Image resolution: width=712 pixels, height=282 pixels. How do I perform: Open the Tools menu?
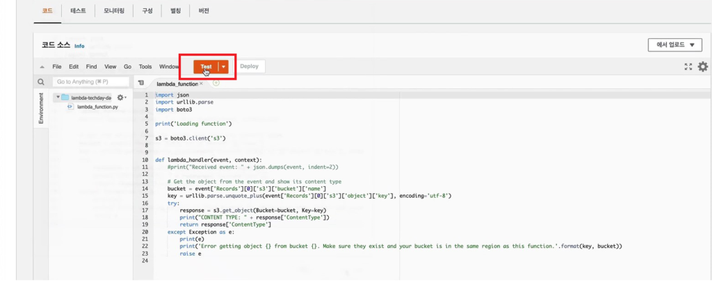click(145, 67)
